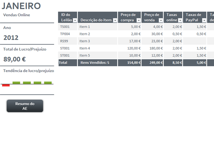
Task: Select purchase price cell 17,00 €
Action: [x=129, y=41]
